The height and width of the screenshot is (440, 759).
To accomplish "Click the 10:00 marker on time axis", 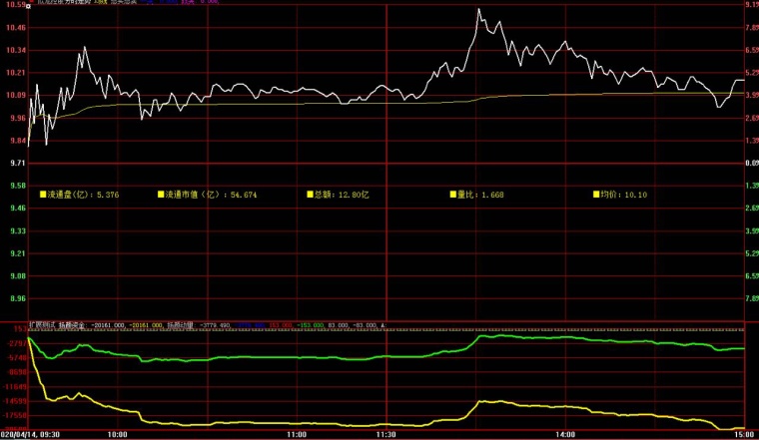I will click(117, 435).
